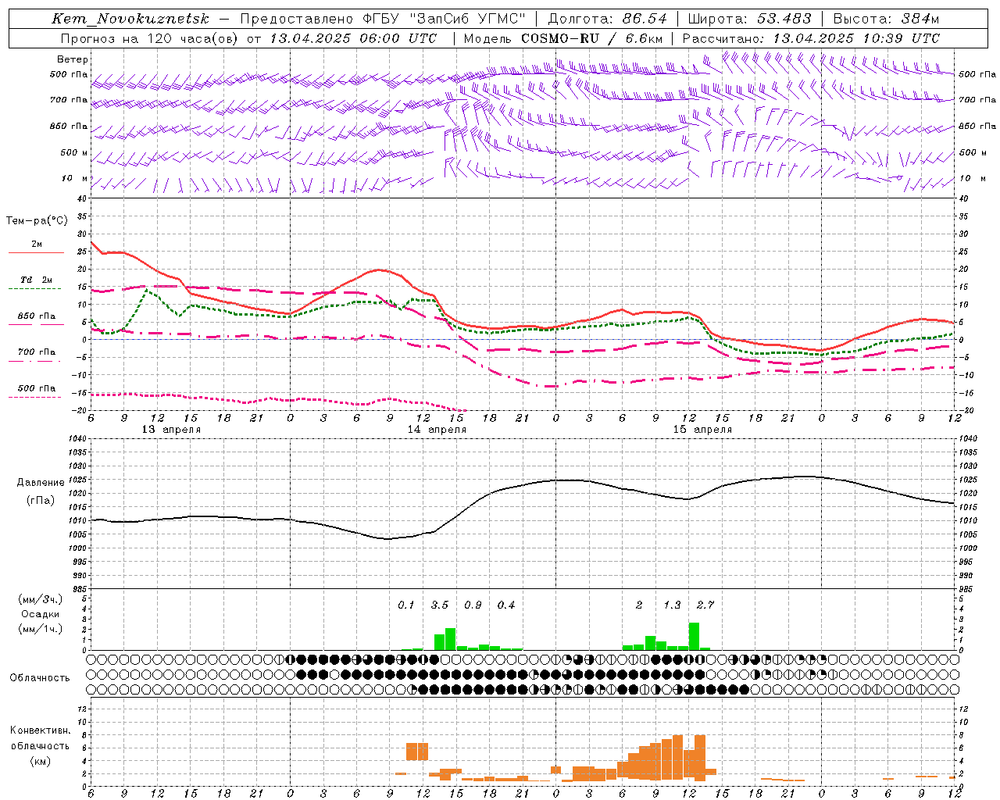This screenshot has height=800, width=1000.
Task: Click the Высота: 384м header value
Action: [886, 19]
